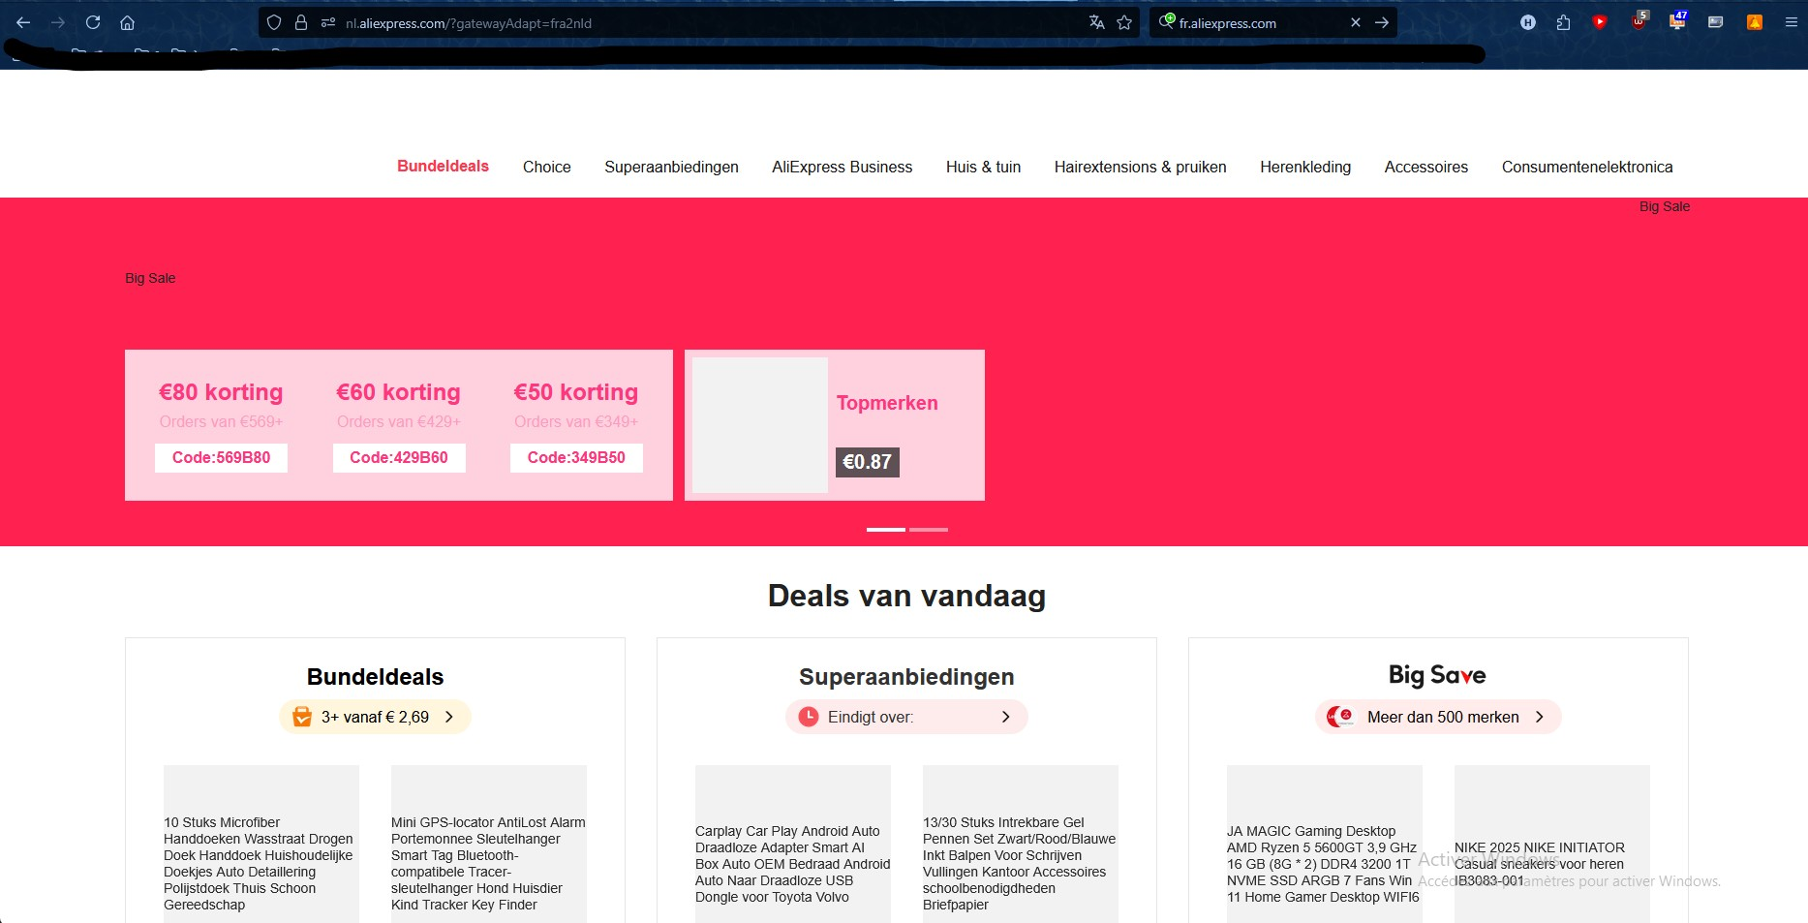View site security lock information

point(301,22)
